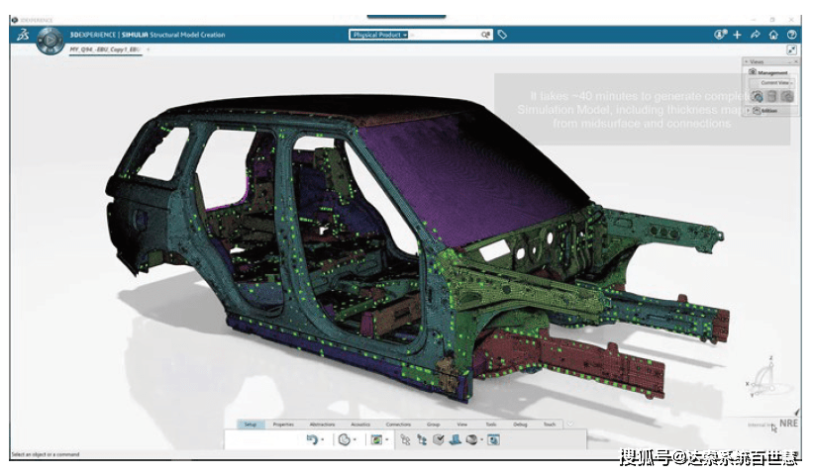Switch to the Connections tab

[398, 425]
